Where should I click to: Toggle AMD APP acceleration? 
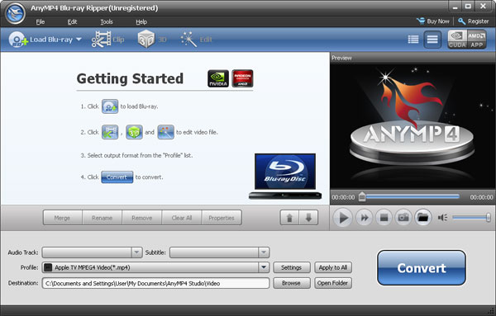(x=477, y=40)
